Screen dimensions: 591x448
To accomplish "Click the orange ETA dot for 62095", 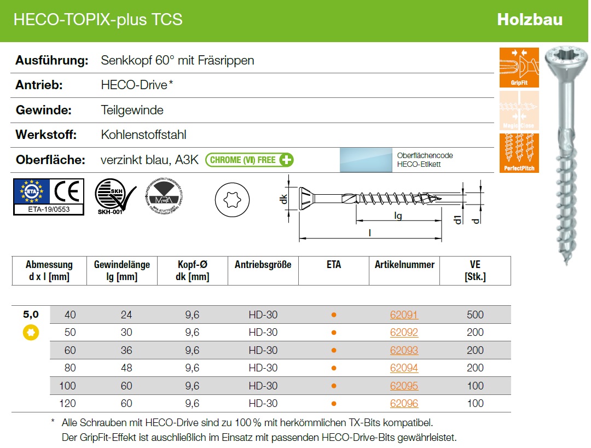I will (x=334, y=386).
